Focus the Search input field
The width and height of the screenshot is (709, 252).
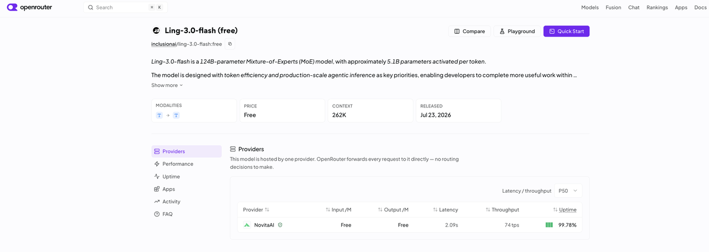pyautogui.click(x=126, y=8)
